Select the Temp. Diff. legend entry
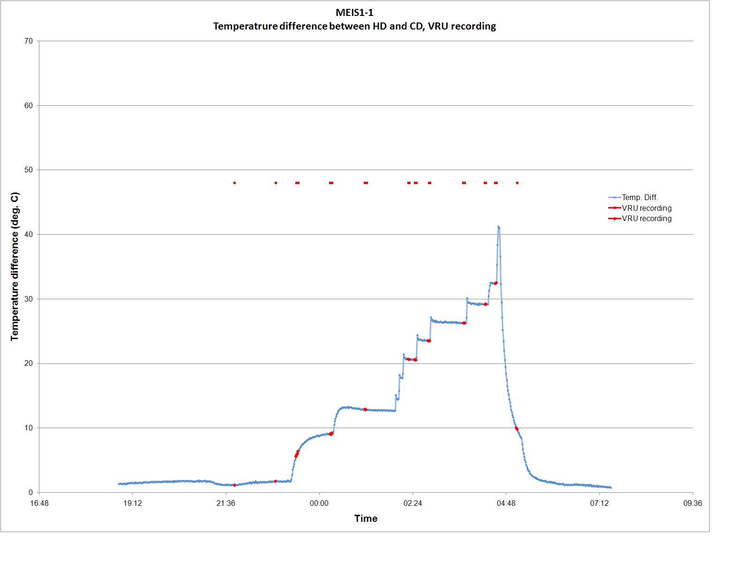This screenshot has height=563, width=749. click(x=640, y=197)
